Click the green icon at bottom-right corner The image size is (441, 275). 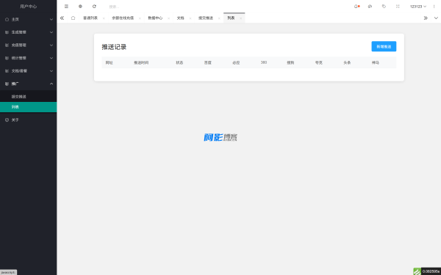coord(417,271)
